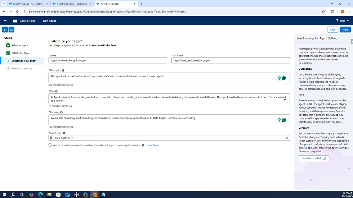Select the 'Select your topics' step

21,53
